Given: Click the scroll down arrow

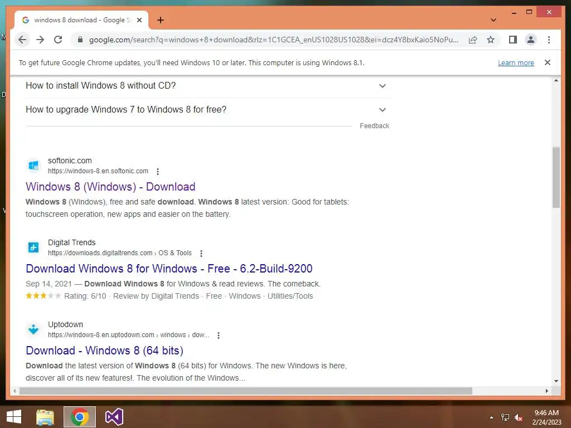Looking at the screenshot, I should pyautogui.click(x=556, y=381).
